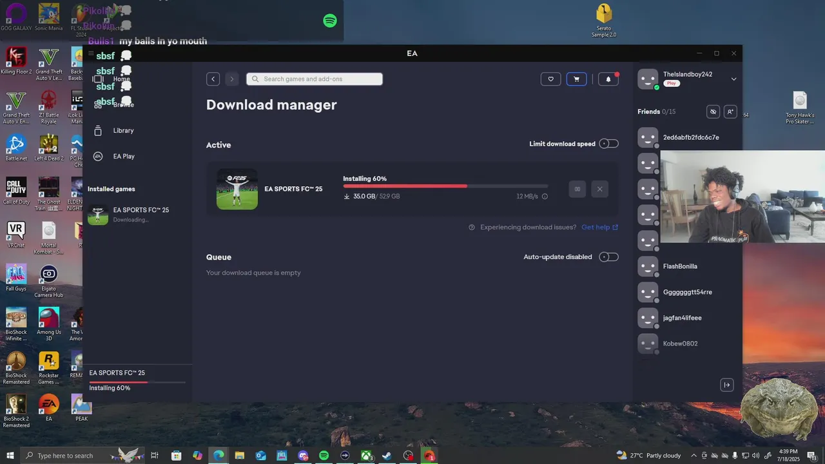Click the Spotify icon in the taskbar
825x464 pixels.
(324, 456)
